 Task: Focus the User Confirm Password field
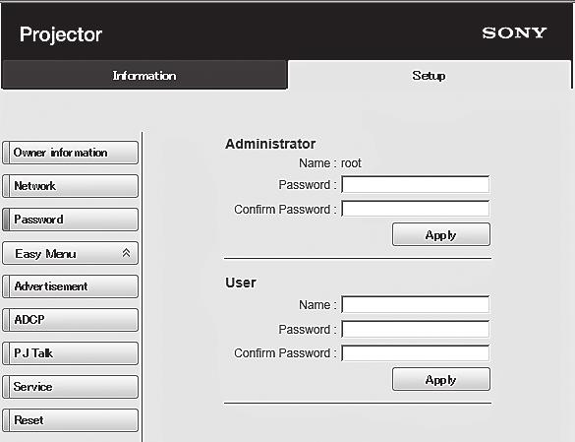click(x=416, y=353)
